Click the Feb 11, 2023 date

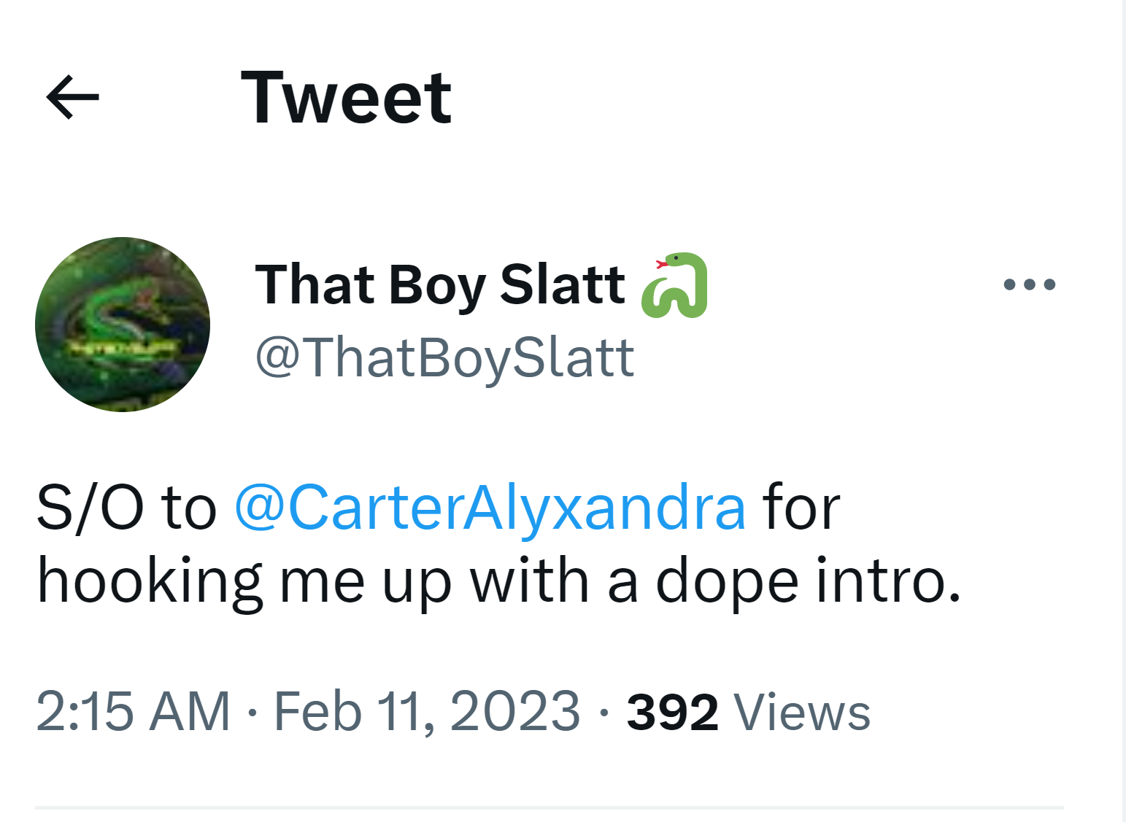pos(427,711)
